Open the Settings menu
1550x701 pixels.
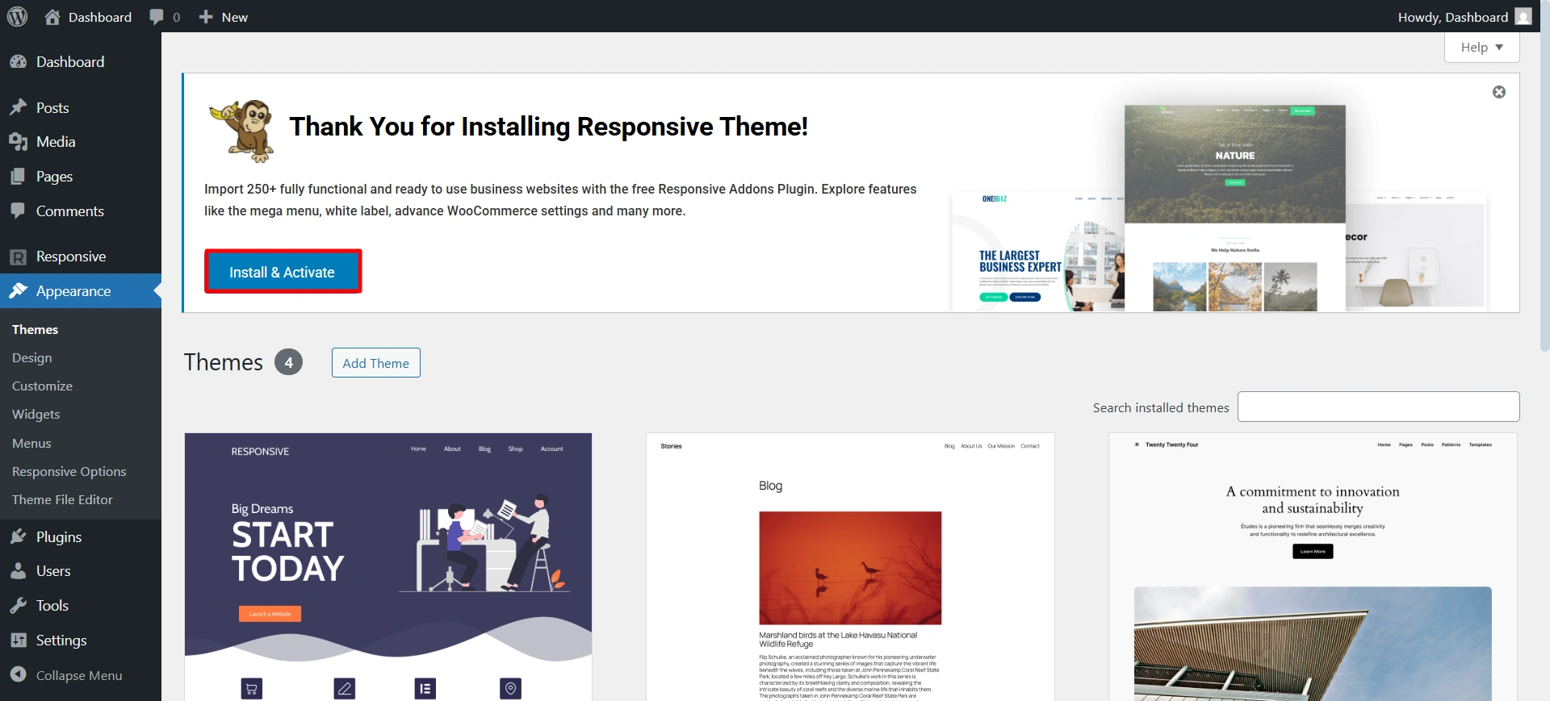pyautogui.click(x=81, y=640)
